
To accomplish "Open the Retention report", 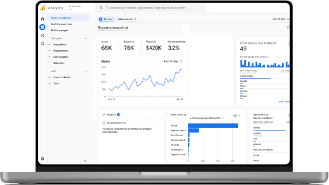I will coord(59,63).
